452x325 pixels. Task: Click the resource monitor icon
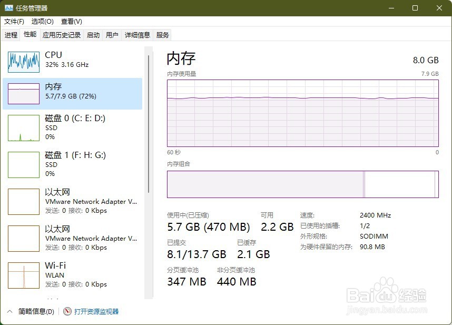click(67, 311)
